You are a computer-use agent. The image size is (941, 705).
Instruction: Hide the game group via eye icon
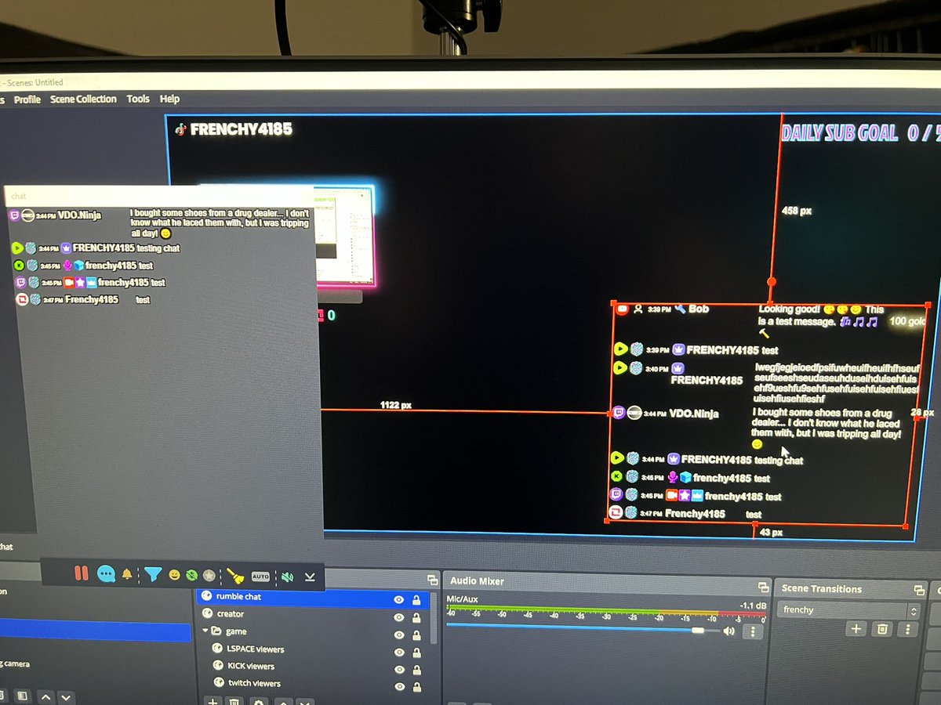[x=399, y=634]
